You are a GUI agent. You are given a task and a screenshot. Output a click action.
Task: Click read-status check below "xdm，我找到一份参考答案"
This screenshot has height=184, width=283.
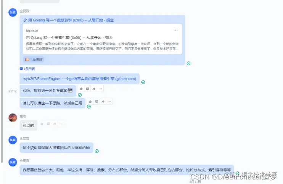tap(80, 95)
